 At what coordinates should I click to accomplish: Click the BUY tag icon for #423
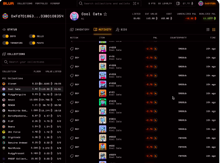click(x=72, y=93)
